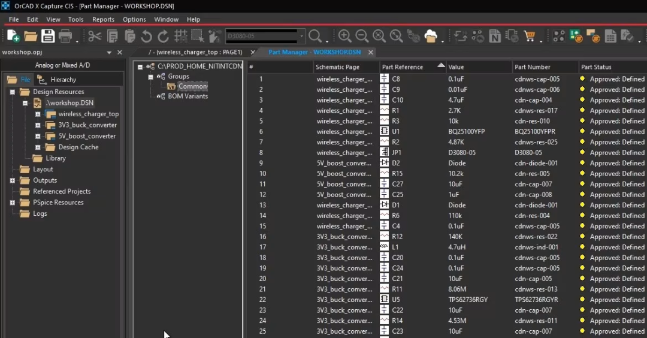Close the workshop.opj project panel

click(120, 52)
